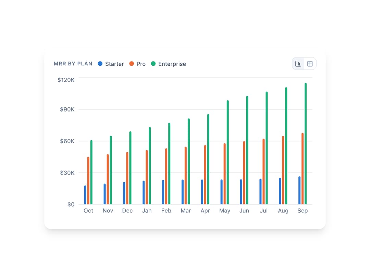Image resolution: width=370 pixels, height=277 pixels.
Task: Select the Apr green Enterprise bar
Action: pos(208,159)
